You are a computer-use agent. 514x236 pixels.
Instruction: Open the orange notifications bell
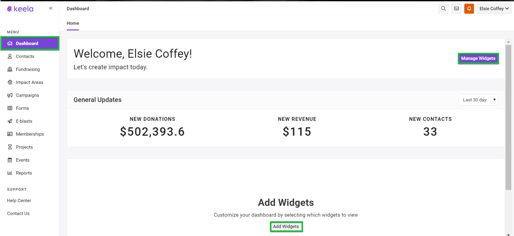click(469, 9)
